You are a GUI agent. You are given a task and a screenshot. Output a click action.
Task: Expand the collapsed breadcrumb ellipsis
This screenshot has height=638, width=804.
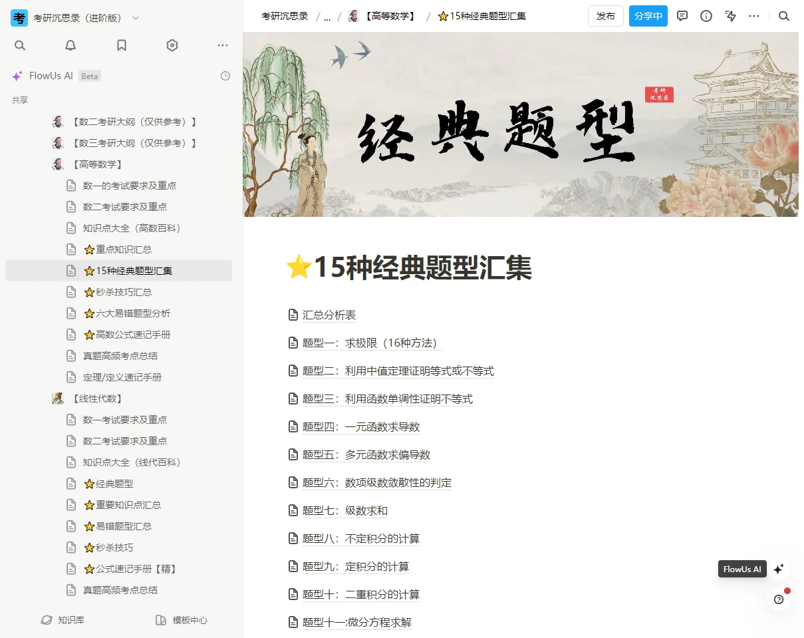327,17
